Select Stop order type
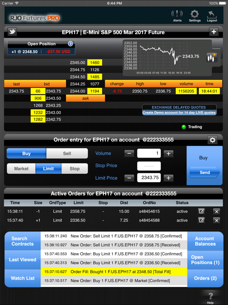 point(74,169)
